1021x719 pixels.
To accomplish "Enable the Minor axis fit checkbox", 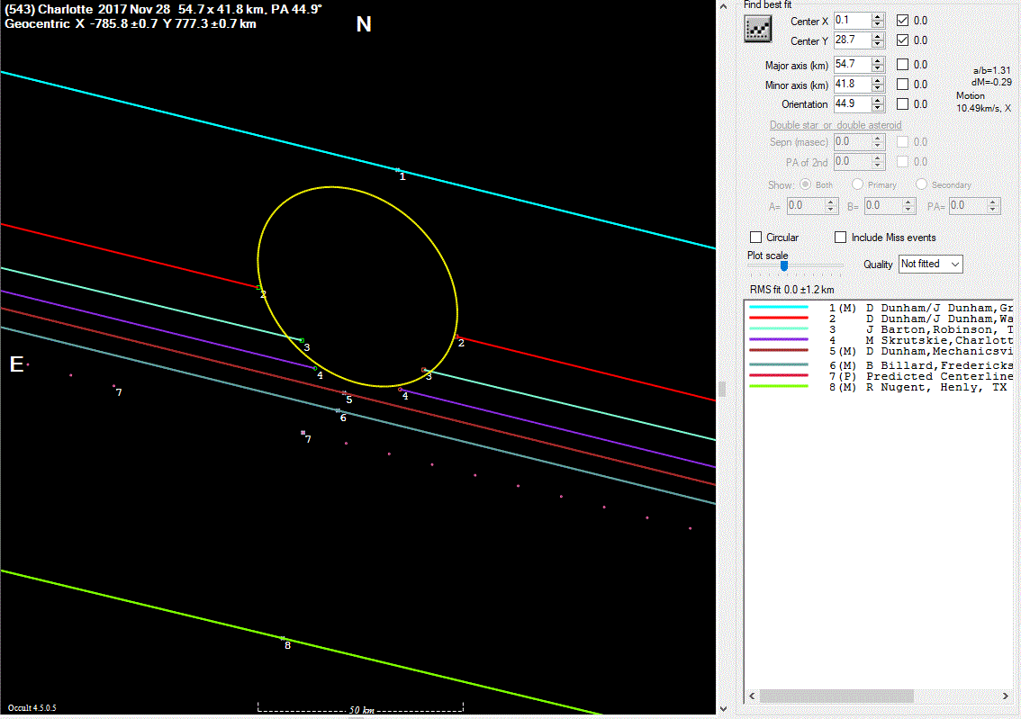I will (903, 85).
